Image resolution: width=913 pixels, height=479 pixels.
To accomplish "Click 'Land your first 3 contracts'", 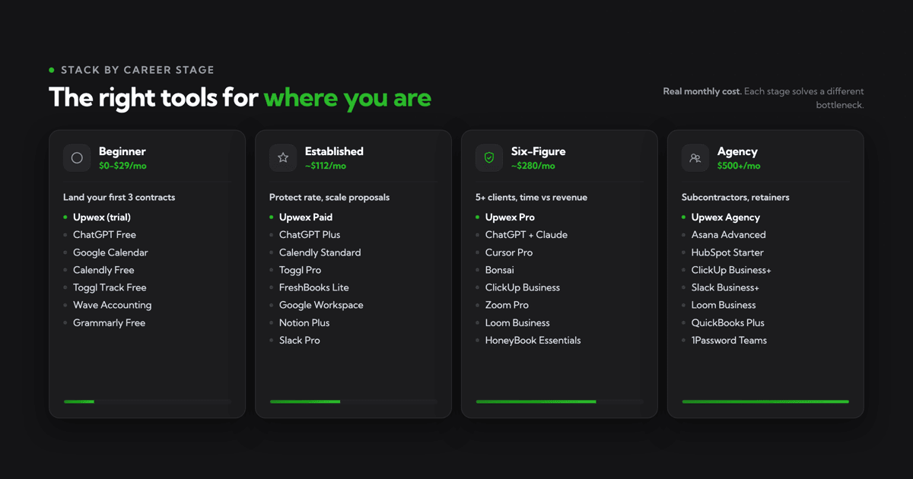I will tap(119, 197).
